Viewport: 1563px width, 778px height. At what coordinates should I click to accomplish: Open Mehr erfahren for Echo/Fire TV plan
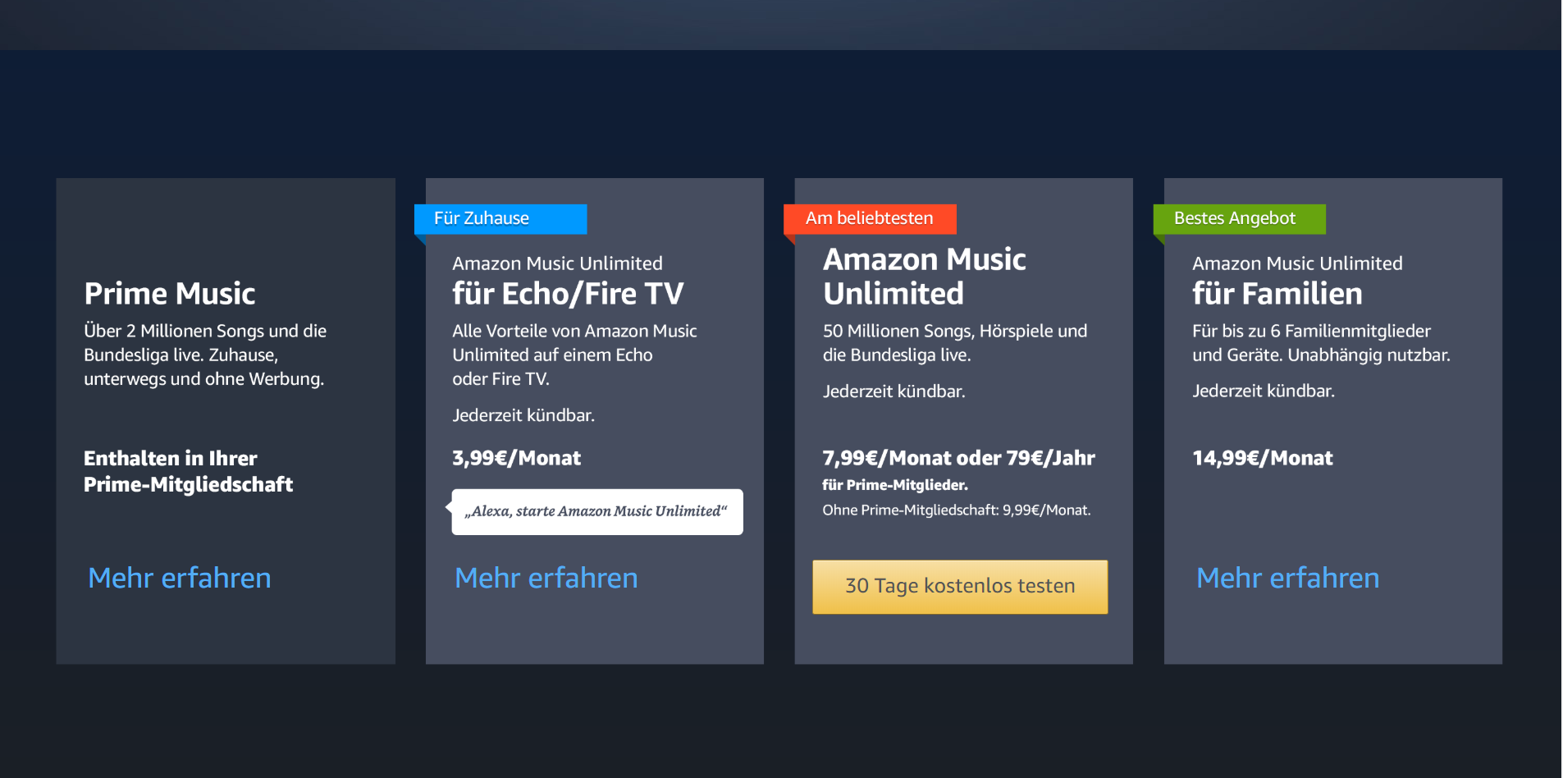pos(546,578)
